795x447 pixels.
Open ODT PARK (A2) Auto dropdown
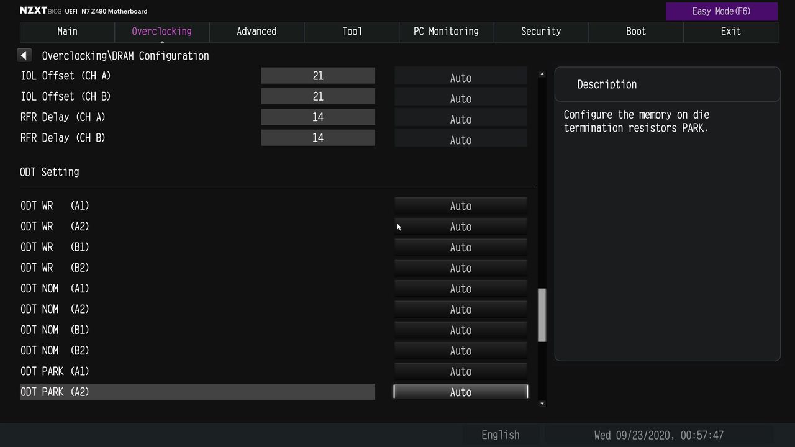click(461, 392)
